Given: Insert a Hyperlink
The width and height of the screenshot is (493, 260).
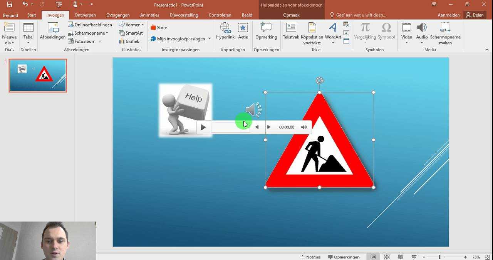Looking at the screenshot, I should pyautogui.click(x=225, y=33).
